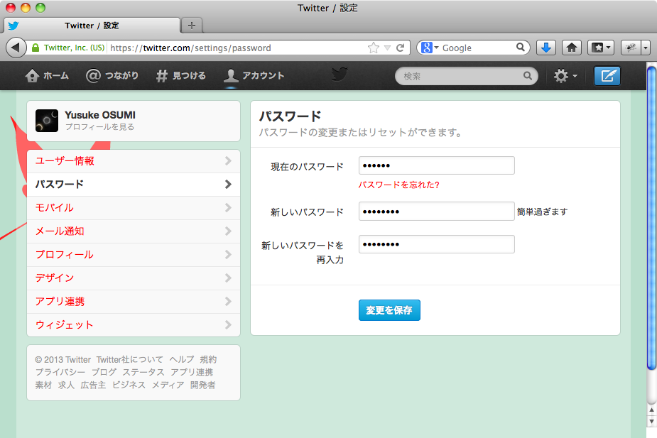The image size is (657, 438).
Task: Go to browser home page icon
Action: [572, 48]
